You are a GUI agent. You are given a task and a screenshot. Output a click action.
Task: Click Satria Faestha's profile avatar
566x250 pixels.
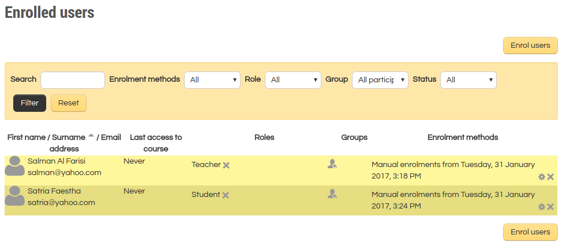[x=14, y=196]
